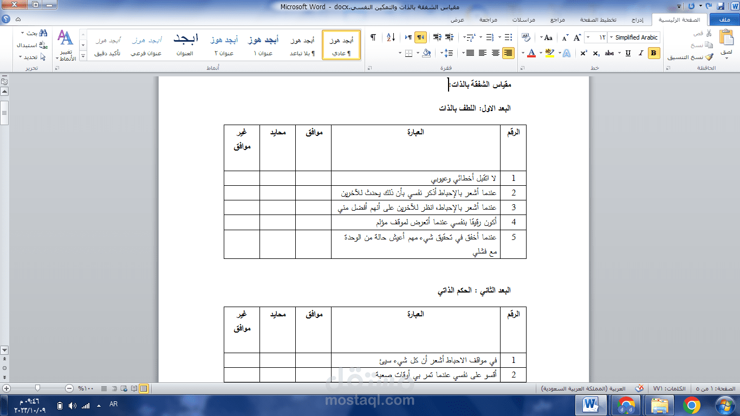740x416 pixels.
Task: Select the عنوان ٢ heading style
Action: tap(224, 45)
